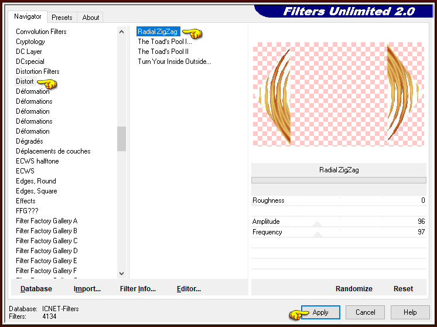Select Filter Factory Gallery A
437x327 pixels.
pos(46,221)
